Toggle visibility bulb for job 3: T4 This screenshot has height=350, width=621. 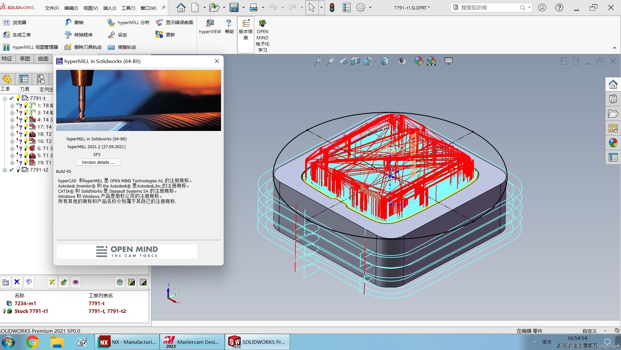26,113
